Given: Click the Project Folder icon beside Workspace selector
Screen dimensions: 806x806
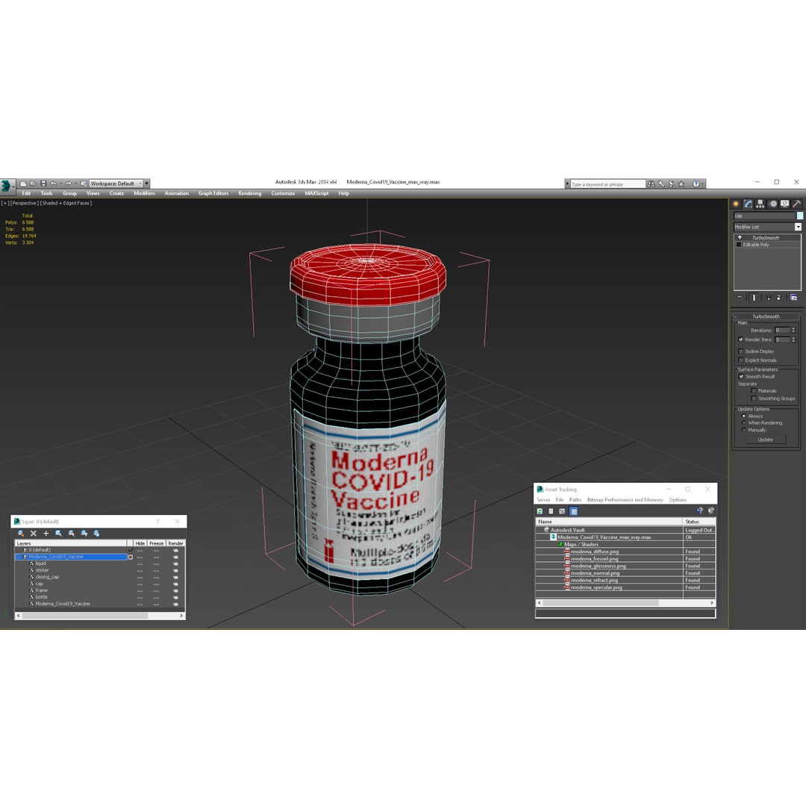Looking at the screenshot, I should coord(84,184).
